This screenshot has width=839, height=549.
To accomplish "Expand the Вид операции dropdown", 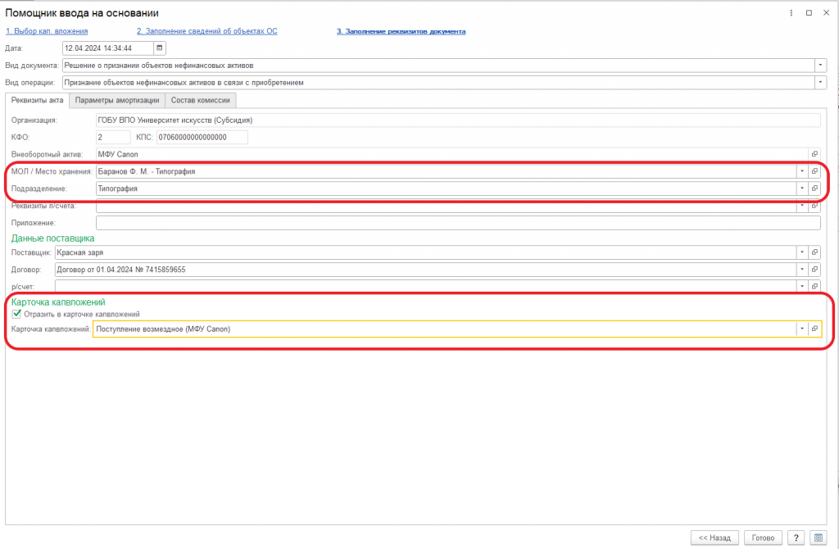I will [x=820, y=83].
